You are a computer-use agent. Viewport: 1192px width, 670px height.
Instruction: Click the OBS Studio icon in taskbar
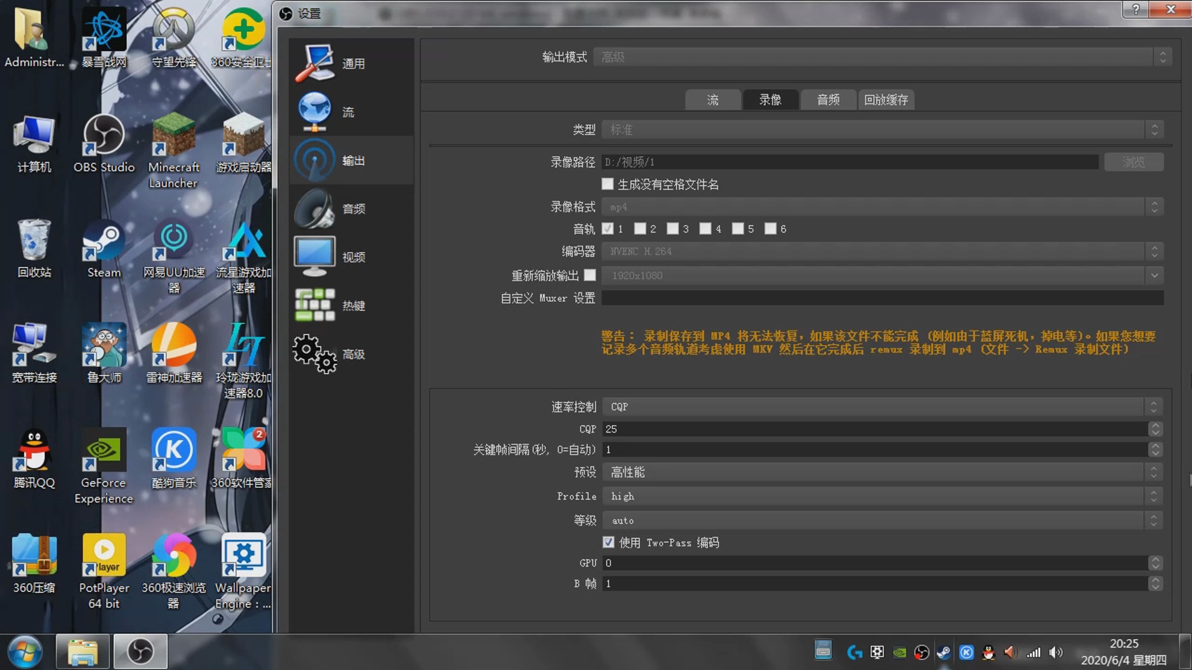tap(140, 651)
